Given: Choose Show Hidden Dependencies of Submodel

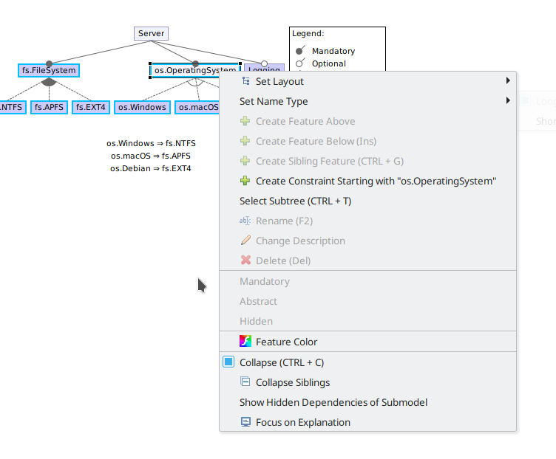Looking at the screenshot, I should pos(367,402).
